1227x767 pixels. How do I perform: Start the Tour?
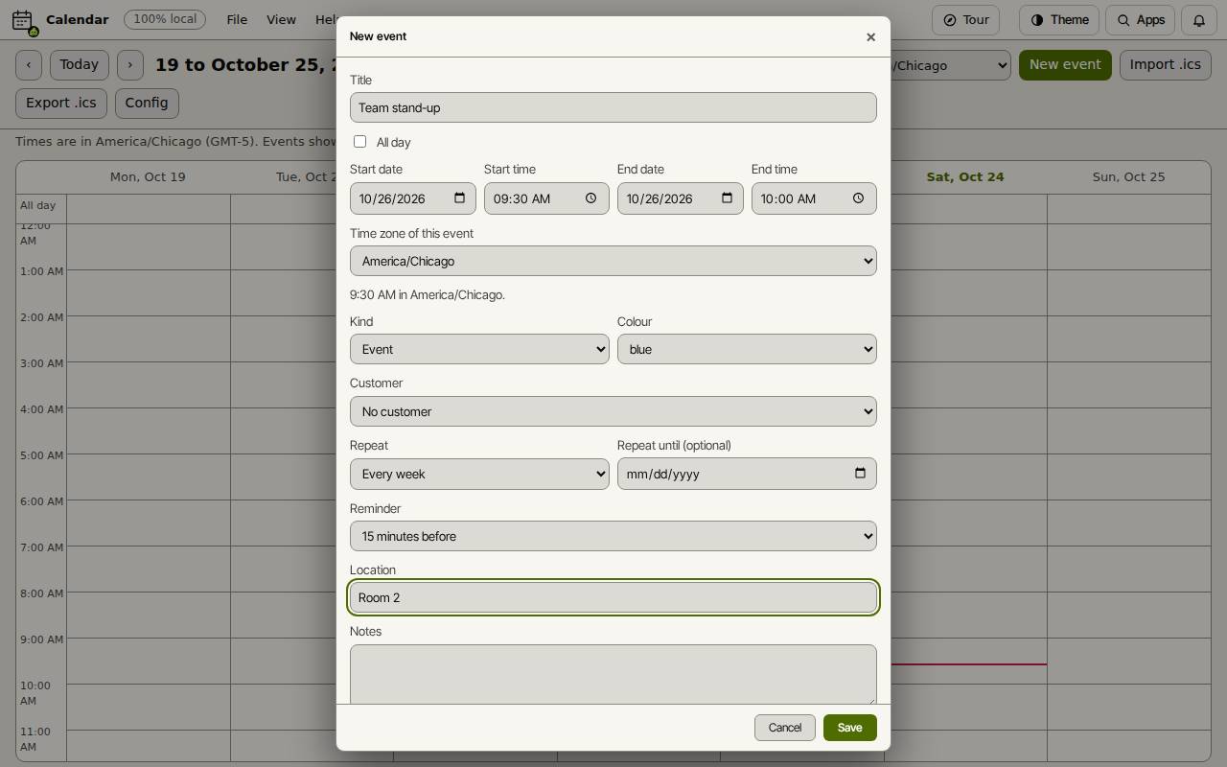click(965, 20)
